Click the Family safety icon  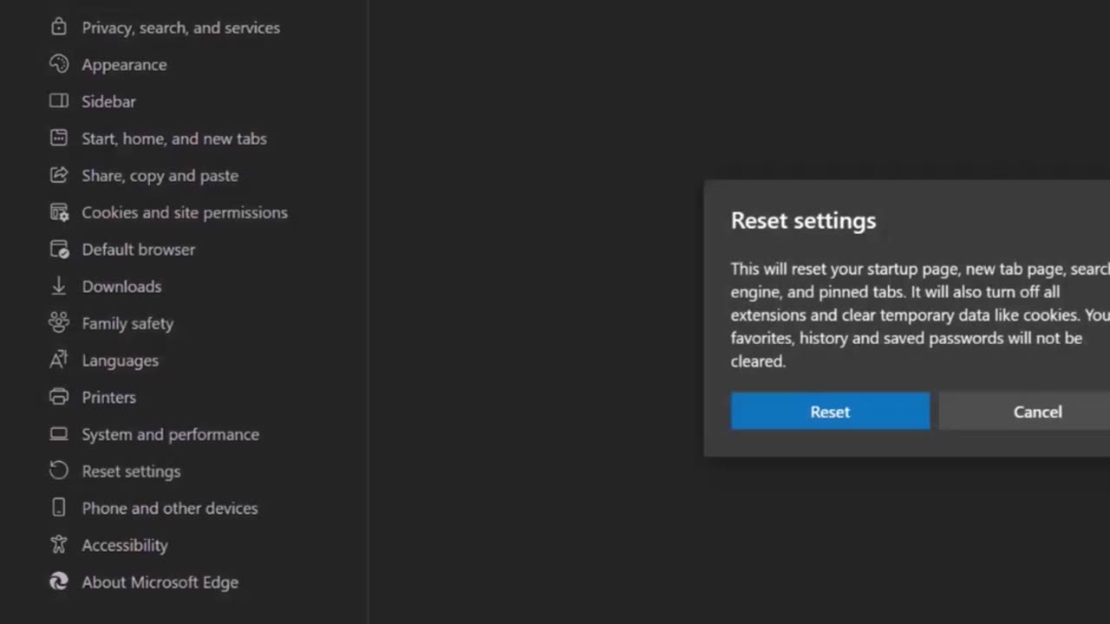[x=59, y=323]
